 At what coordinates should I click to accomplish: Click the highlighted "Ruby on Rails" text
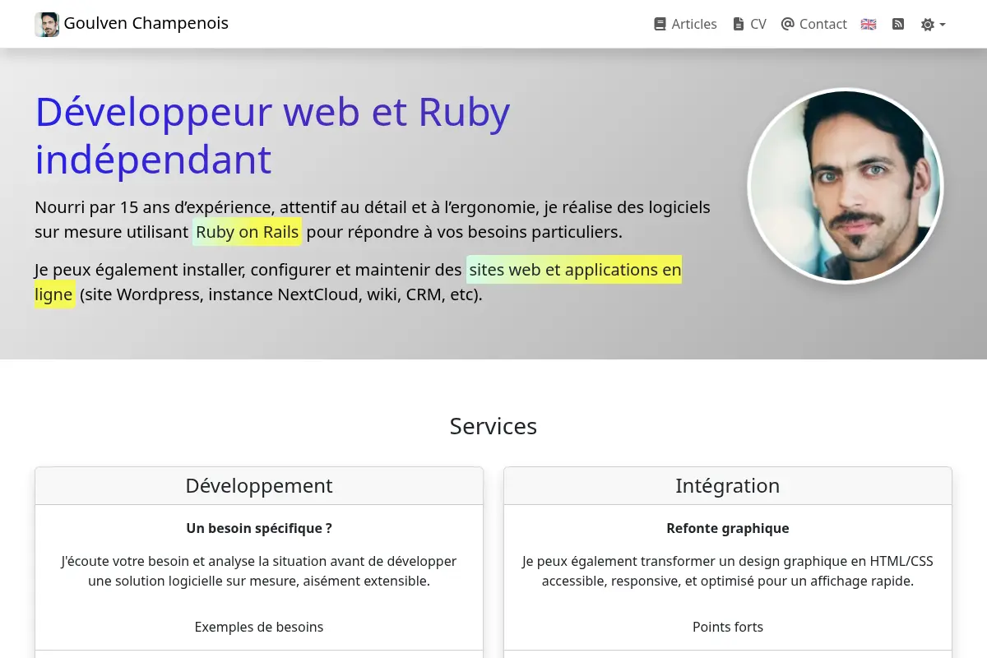point(248,232)
